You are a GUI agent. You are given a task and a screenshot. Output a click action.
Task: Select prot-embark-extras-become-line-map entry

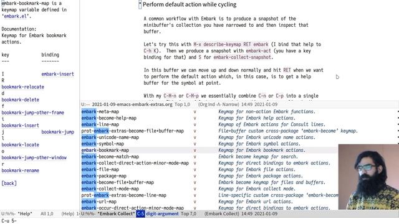(x=123, y=195)
